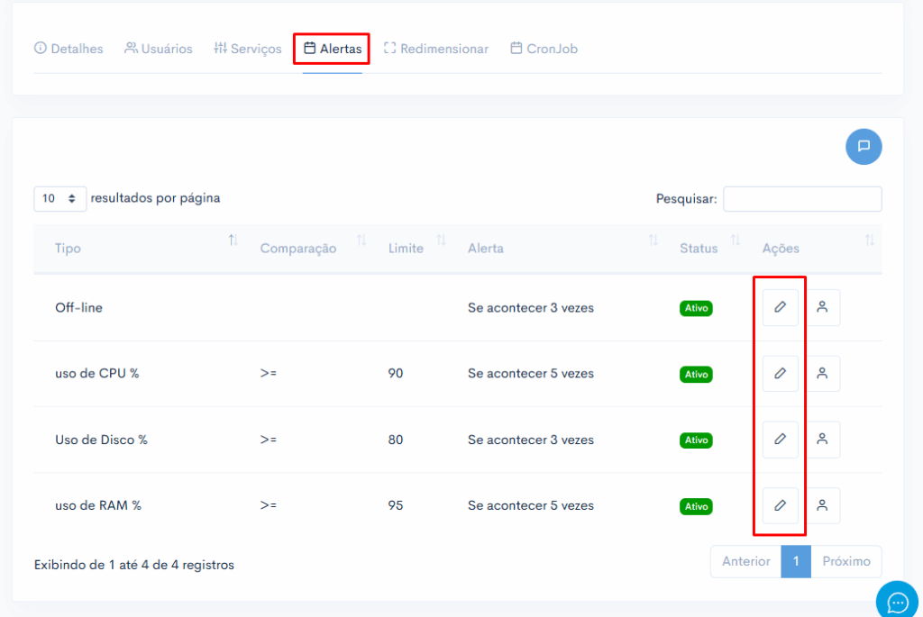This screenshot has width=923, height=617.
Task: Open user icon for uso de CPU %
Action: tap(822, 374)
